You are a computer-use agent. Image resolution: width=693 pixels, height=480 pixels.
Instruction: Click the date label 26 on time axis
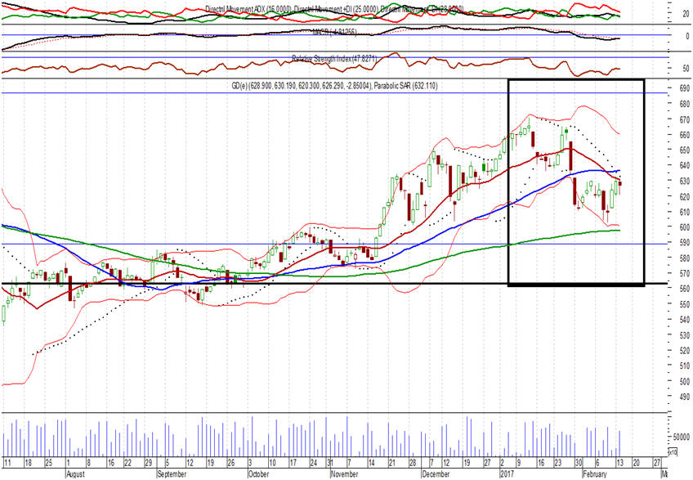coord(231,463)
